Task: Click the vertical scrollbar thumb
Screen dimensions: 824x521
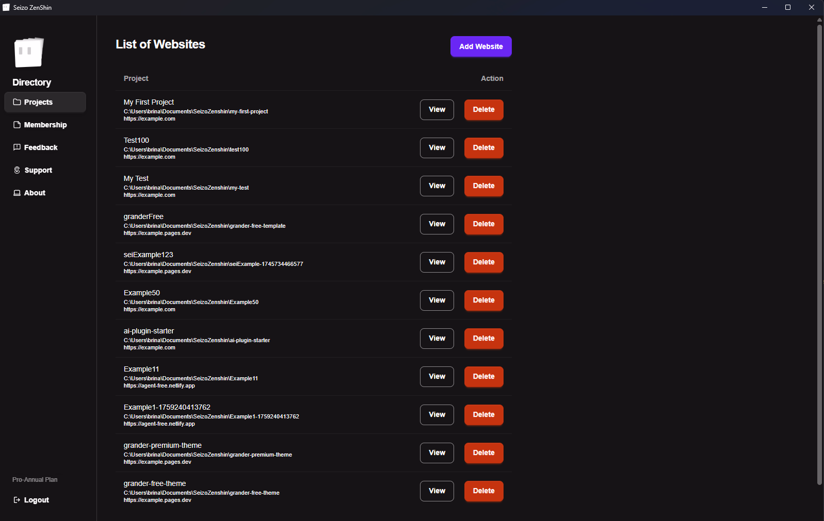Action: coord(819,255)
